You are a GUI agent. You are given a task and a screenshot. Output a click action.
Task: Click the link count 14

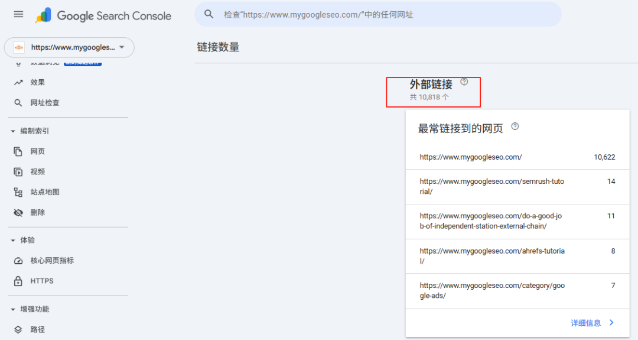pyautogui.click(x=611, y=182)
